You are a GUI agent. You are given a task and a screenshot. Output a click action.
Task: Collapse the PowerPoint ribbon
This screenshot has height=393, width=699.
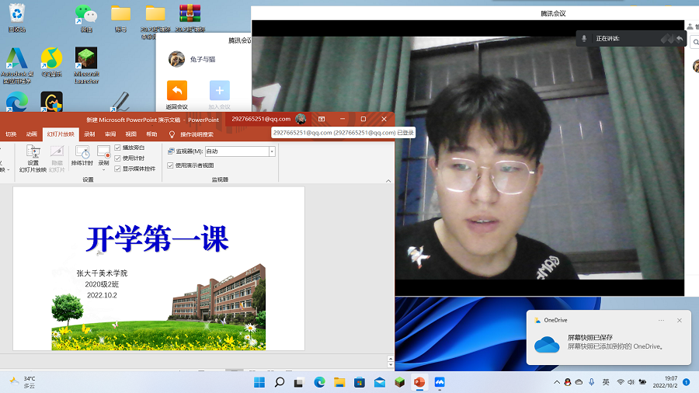[x=388, y=181]
